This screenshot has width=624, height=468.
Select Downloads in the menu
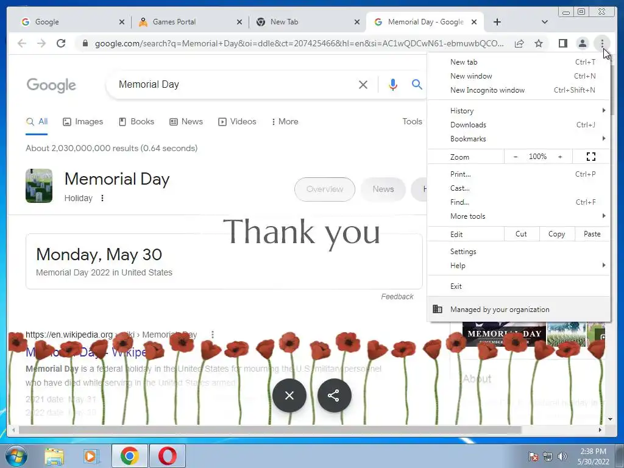[x=518, y=125]
